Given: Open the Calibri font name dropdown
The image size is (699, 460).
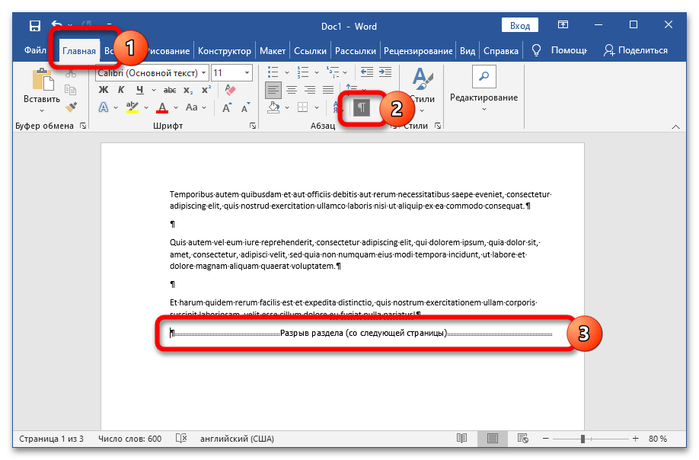Looking at the screenshot, I should coord(204,72).
